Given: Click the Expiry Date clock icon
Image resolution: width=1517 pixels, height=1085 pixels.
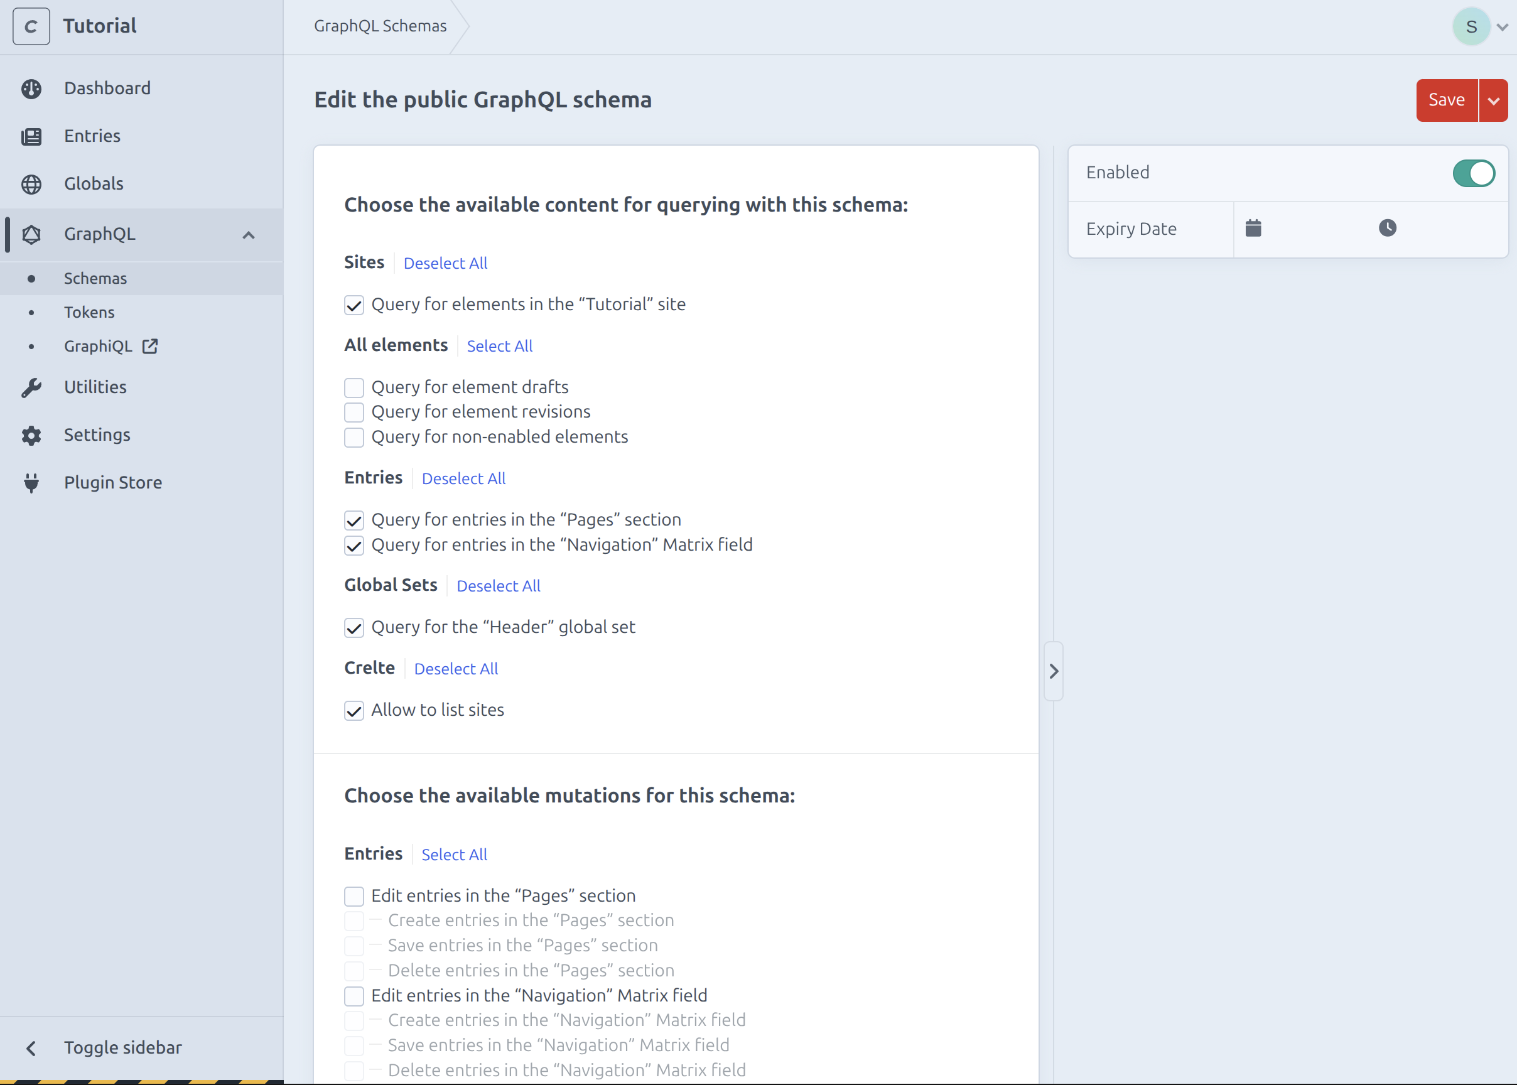Looking at the screenshot, I should pyautogui.click(x=1388, y=229).
